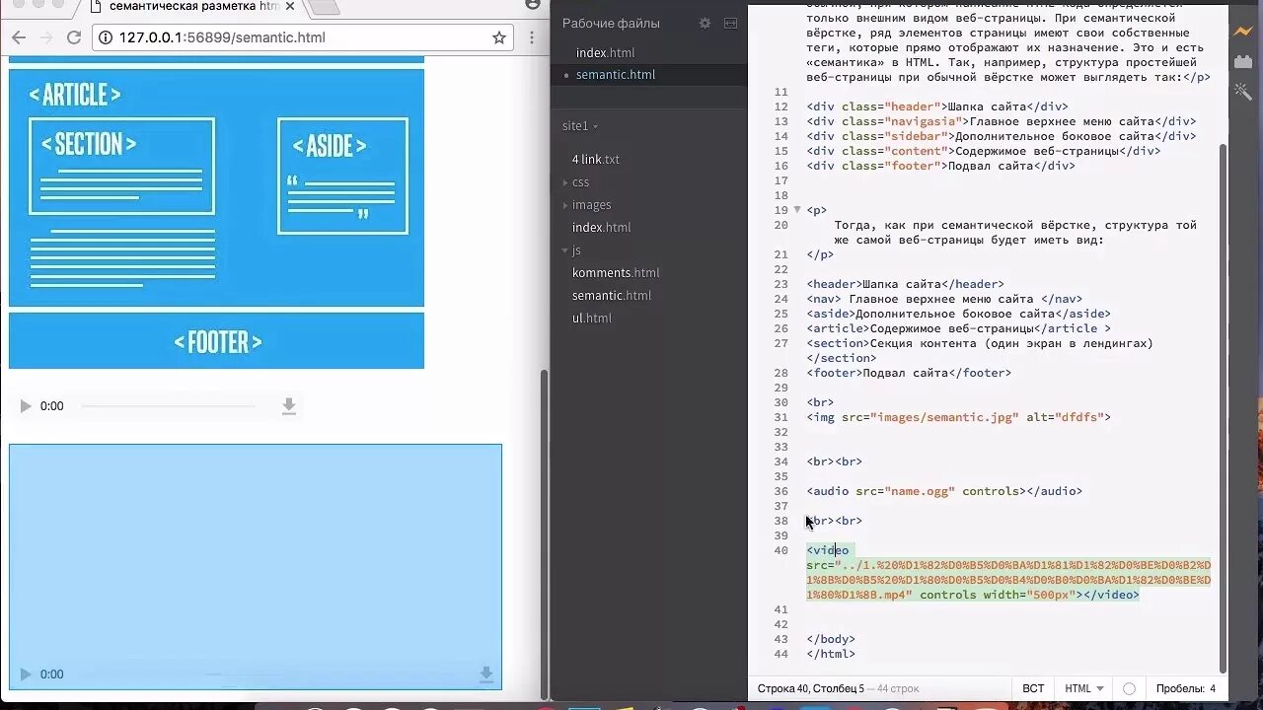Click the Chrome back arrow
This screenshot has height=710, width=1263.
[x=19, y=37]
